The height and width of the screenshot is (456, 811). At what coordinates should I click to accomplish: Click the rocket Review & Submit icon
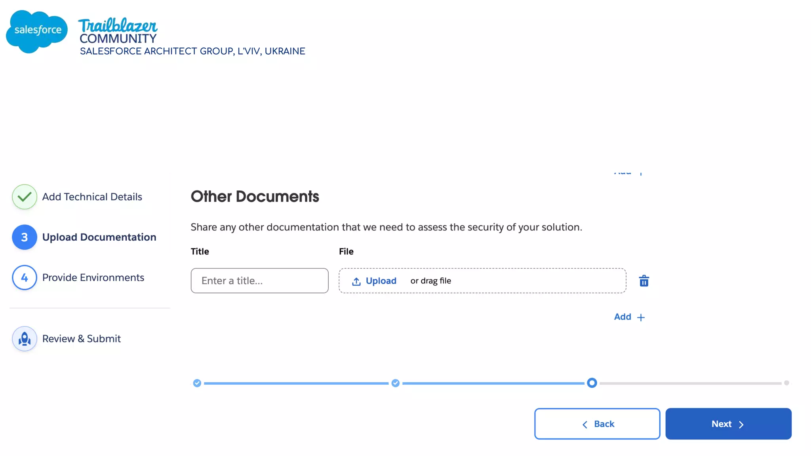(25, 339)
